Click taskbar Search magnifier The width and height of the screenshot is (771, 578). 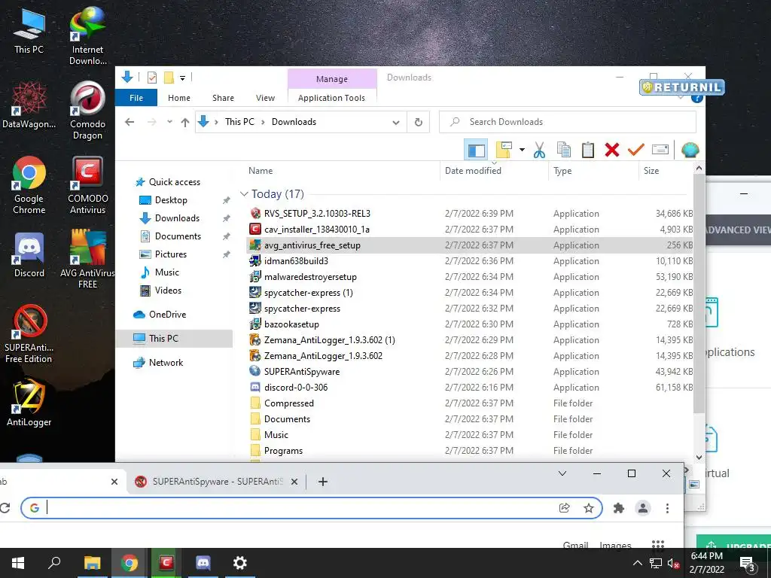(54, 563)
